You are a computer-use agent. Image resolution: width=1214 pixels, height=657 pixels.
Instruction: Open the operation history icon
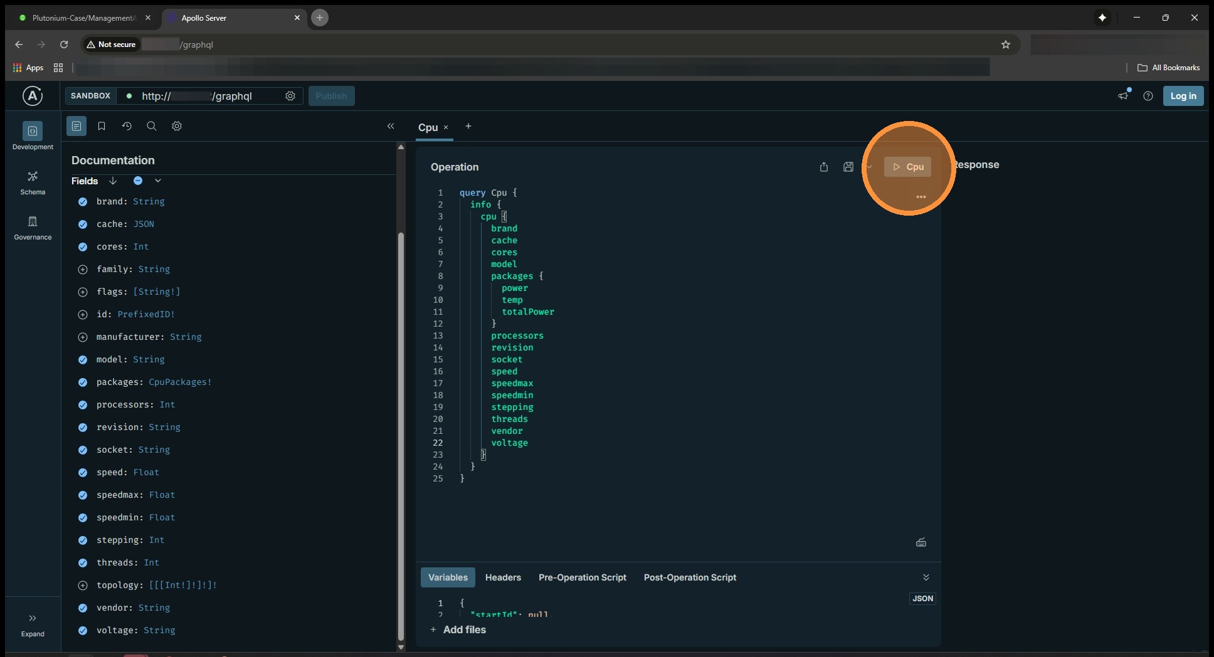(x=127, y=126)
